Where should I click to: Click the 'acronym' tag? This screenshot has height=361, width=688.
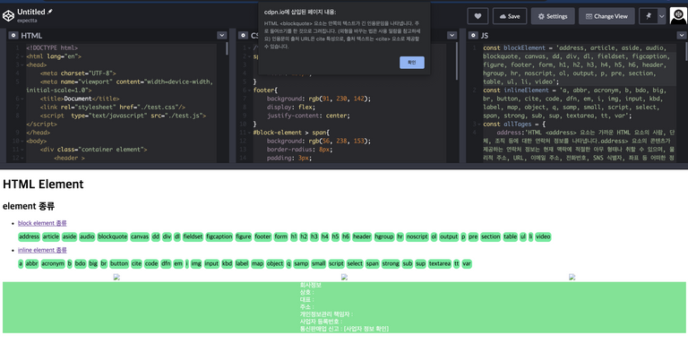tap(53, 263)
